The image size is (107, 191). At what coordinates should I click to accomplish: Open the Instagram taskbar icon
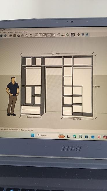105,137
